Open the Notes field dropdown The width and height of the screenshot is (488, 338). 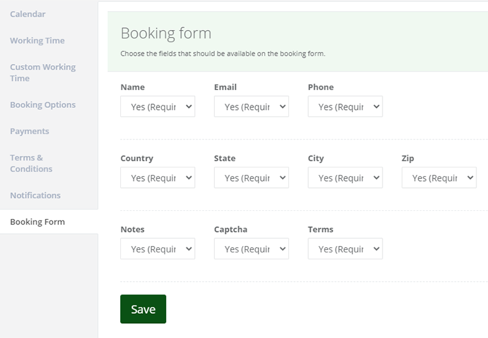157,249
